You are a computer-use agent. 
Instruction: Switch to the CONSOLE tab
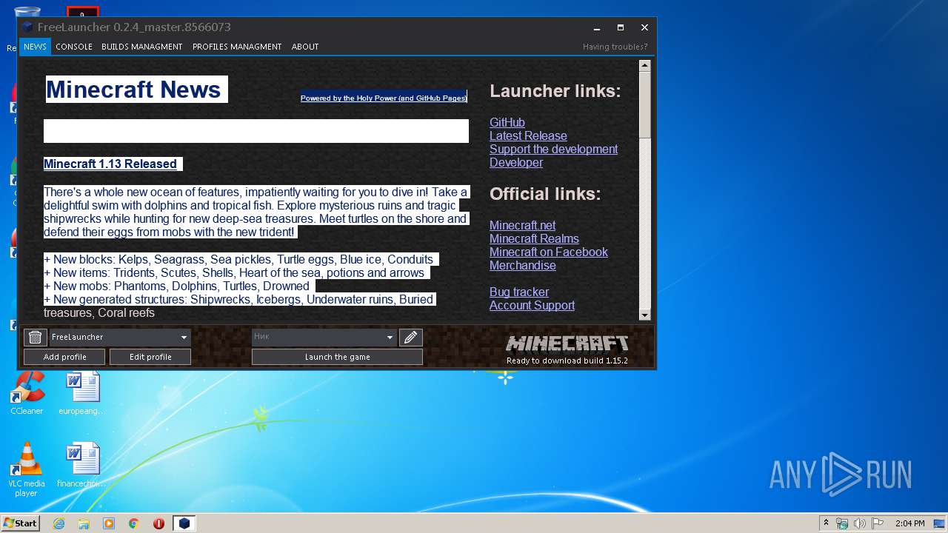click(74, 47)
